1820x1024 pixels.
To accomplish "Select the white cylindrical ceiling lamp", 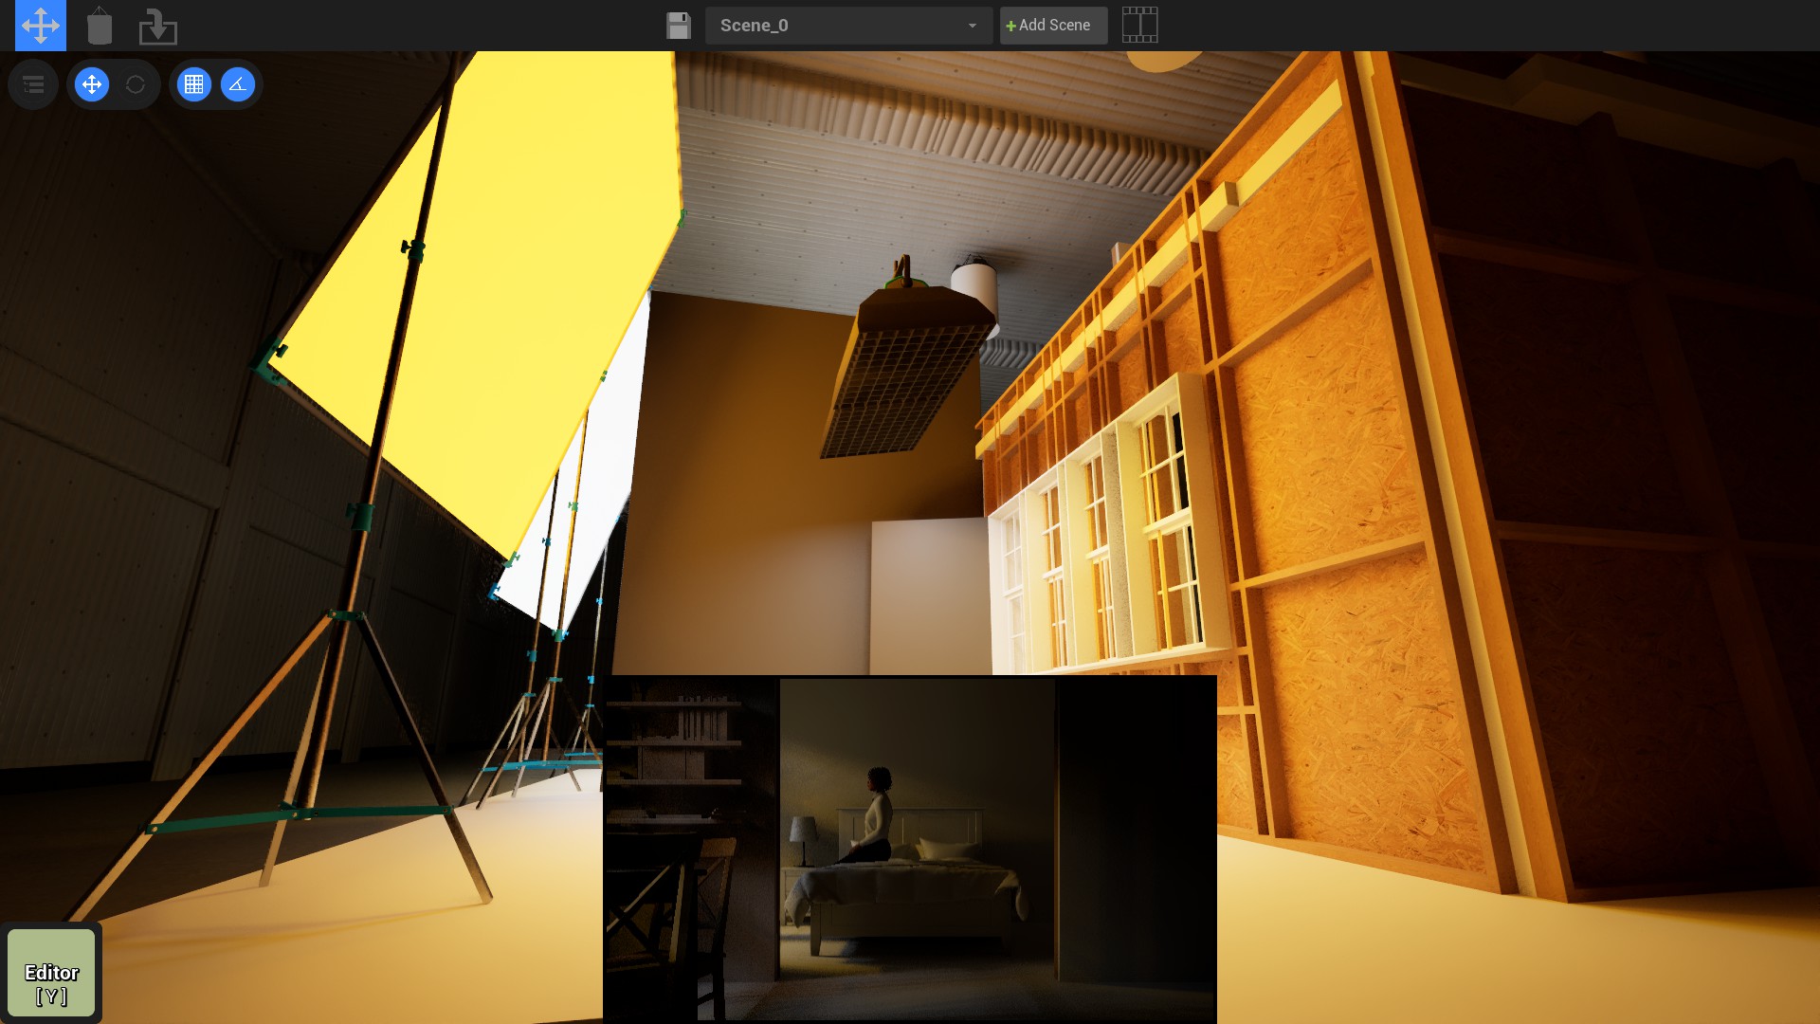I will [x=974, y=284].
